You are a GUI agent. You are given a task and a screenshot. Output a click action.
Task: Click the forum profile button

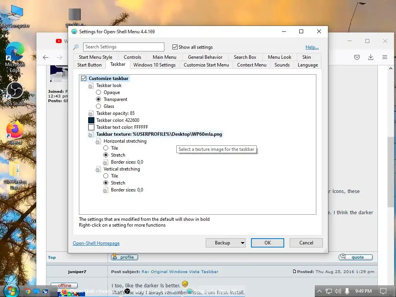click(x=125, y=257)
